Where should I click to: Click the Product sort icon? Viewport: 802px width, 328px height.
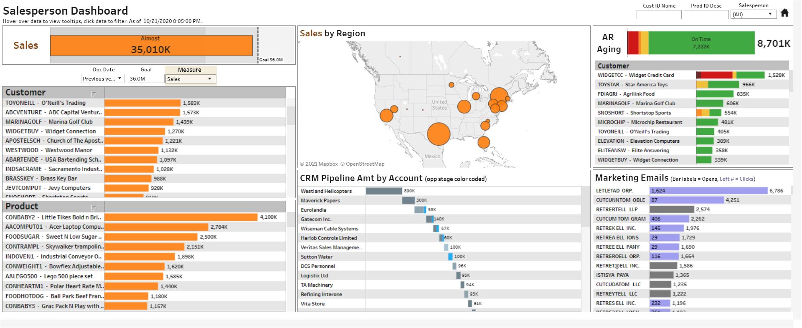[x=94, y=207]
